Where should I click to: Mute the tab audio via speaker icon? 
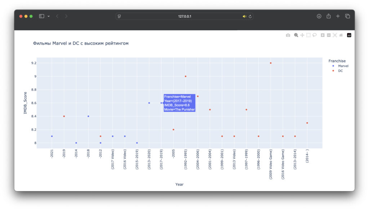tap(244, 16)
